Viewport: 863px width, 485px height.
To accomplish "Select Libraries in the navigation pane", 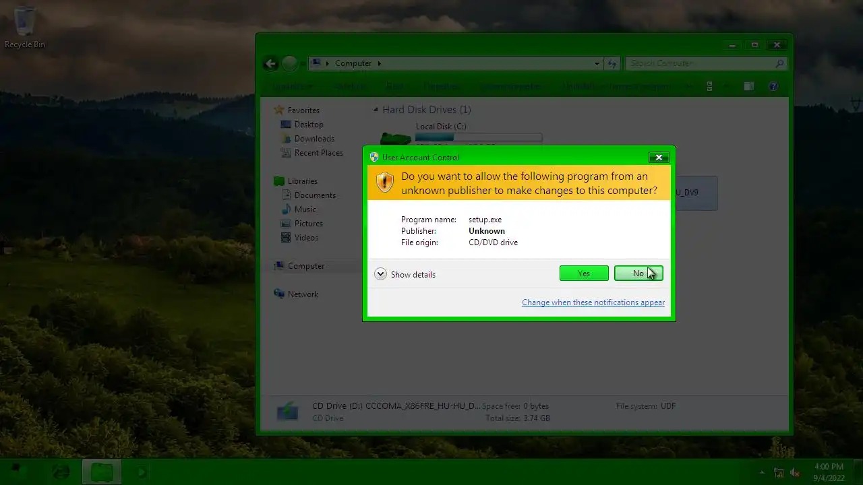I will pyautogui.click(x=303, y=181).
